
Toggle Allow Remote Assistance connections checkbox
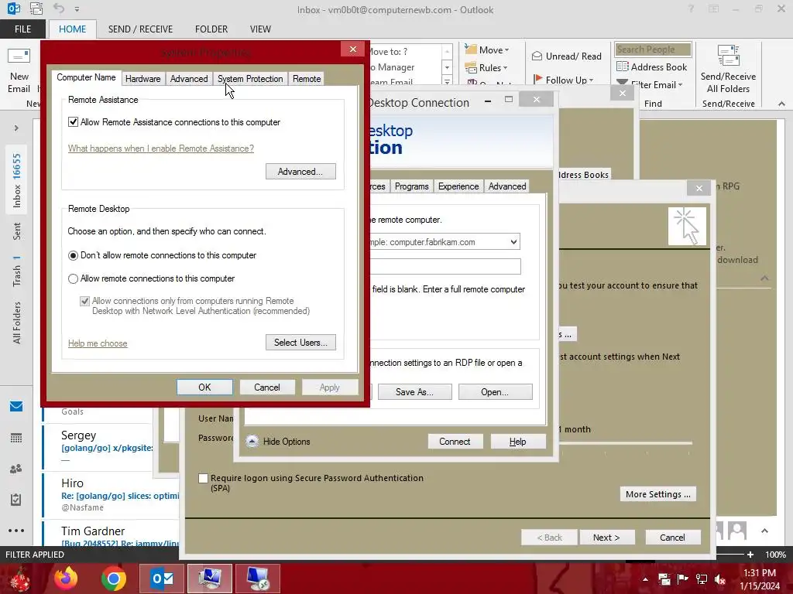(x=74, y=121)
